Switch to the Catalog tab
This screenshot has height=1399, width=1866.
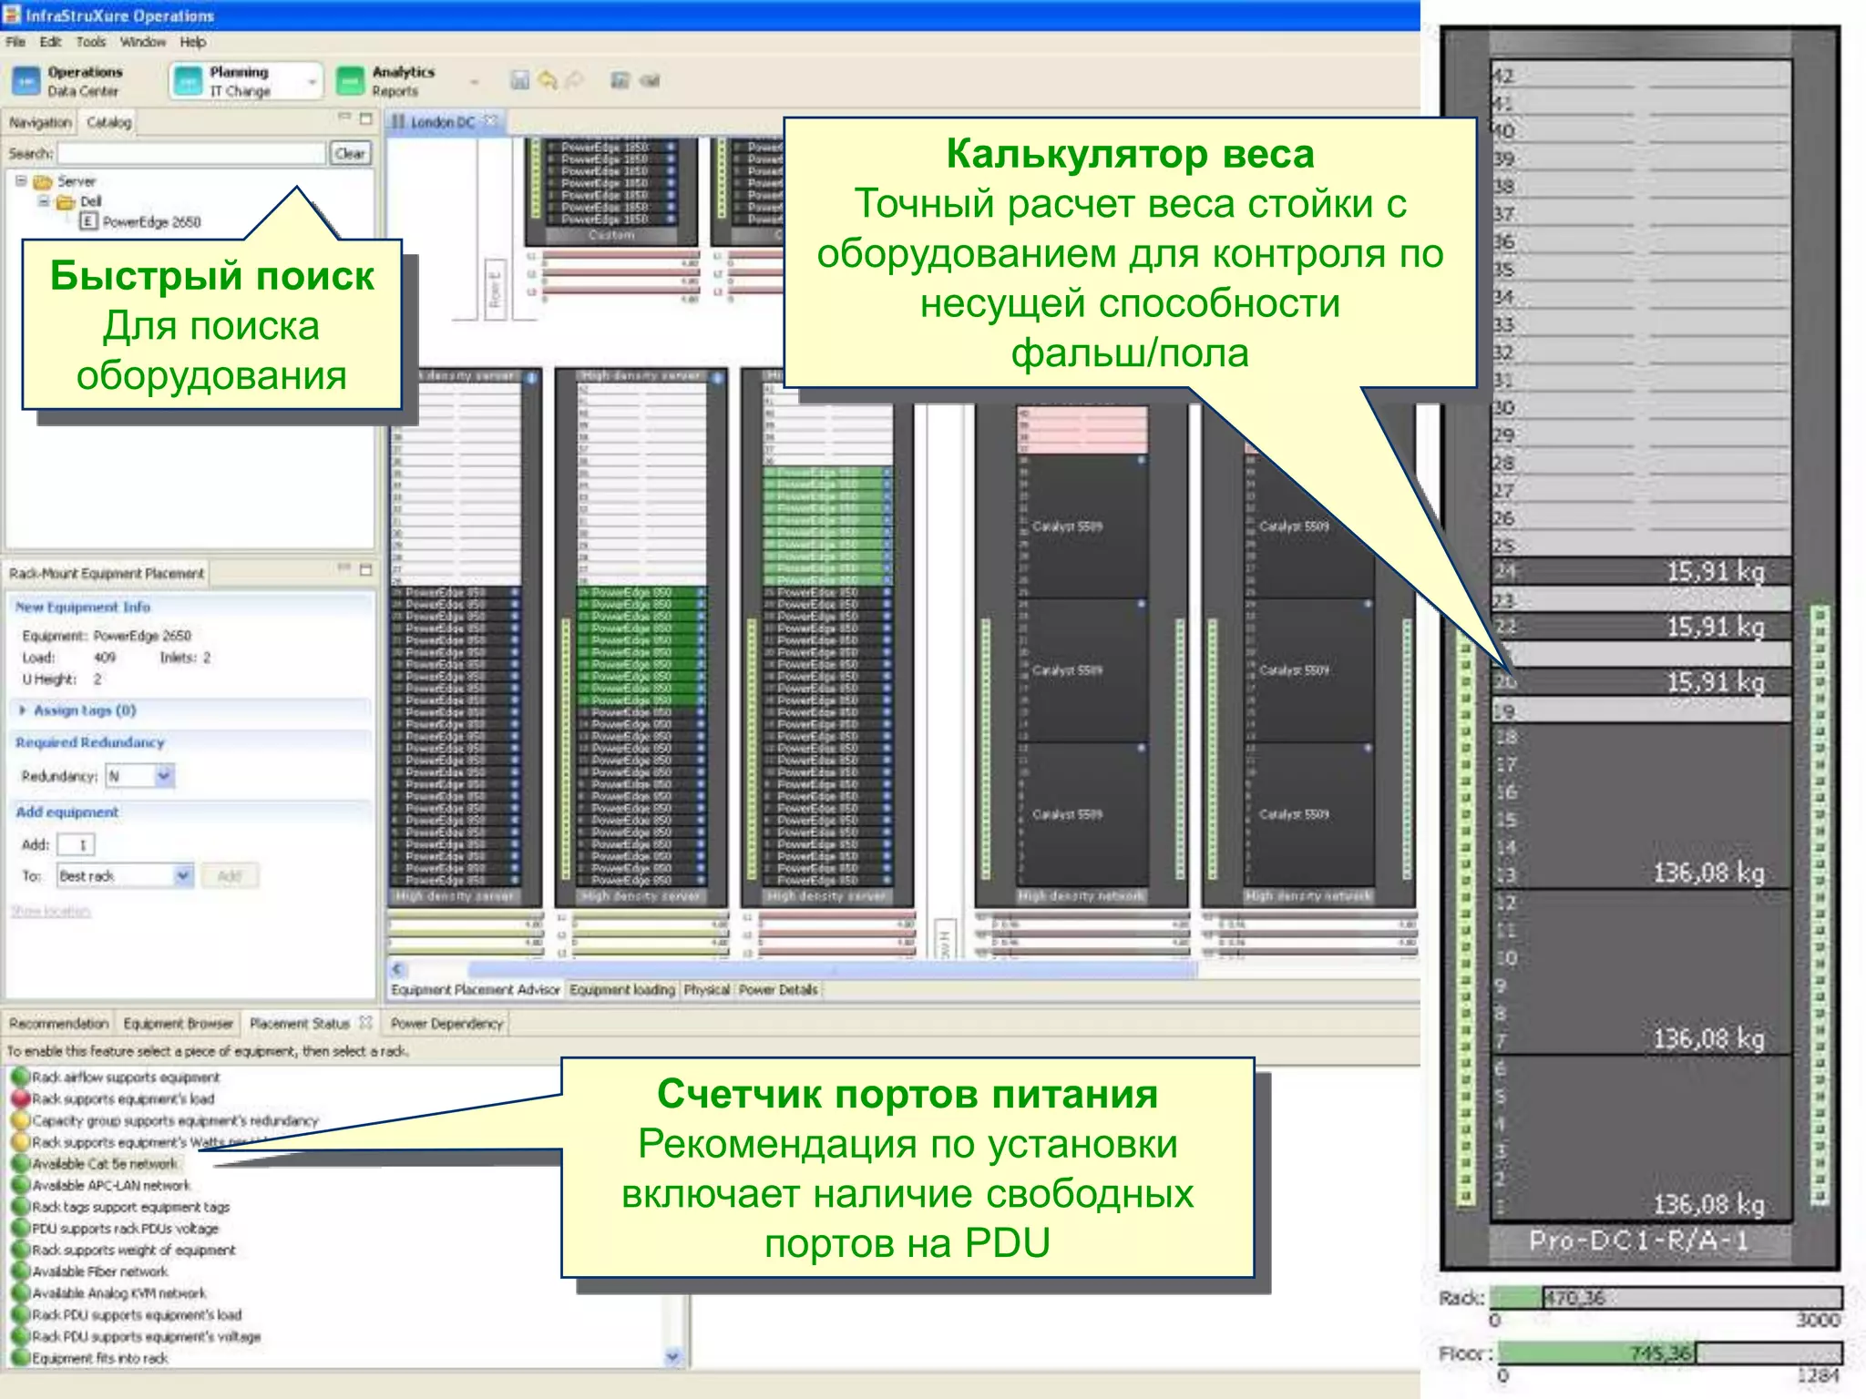point(108,122)
